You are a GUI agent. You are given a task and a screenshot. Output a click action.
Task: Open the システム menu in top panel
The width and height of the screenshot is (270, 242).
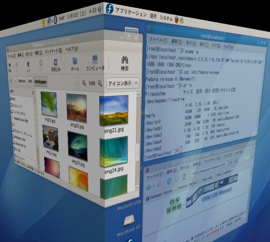(x=166, y=18)
